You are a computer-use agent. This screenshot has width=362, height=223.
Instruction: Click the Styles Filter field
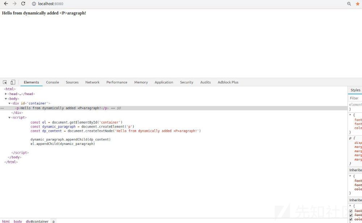pos(355,98)
